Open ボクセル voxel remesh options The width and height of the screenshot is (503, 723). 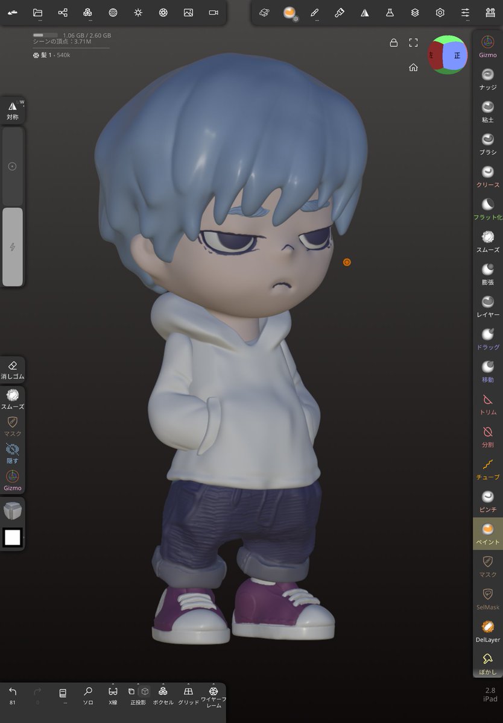click(x=163, y=696)
